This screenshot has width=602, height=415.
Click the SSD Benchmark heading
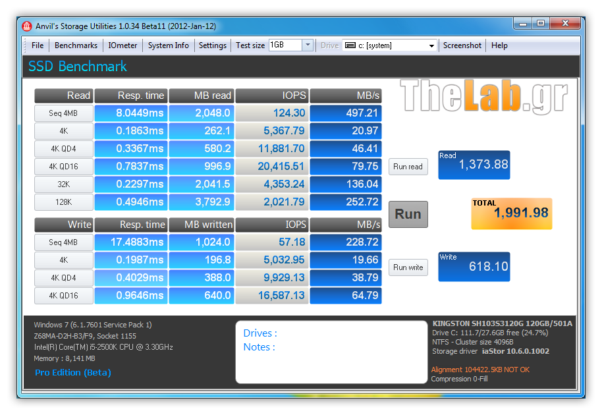click(x=77, y=67)
